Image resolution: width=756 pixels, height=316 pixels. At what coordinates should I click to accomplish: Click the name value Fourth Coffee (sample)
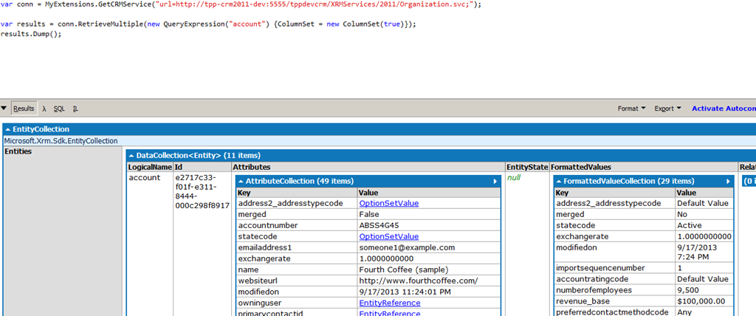tap(404, 269)
